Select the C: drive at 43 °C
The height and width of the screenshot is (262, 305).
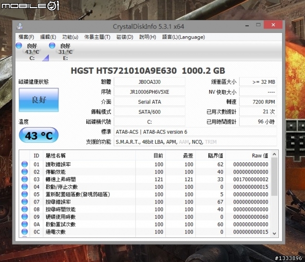point(32,52)
